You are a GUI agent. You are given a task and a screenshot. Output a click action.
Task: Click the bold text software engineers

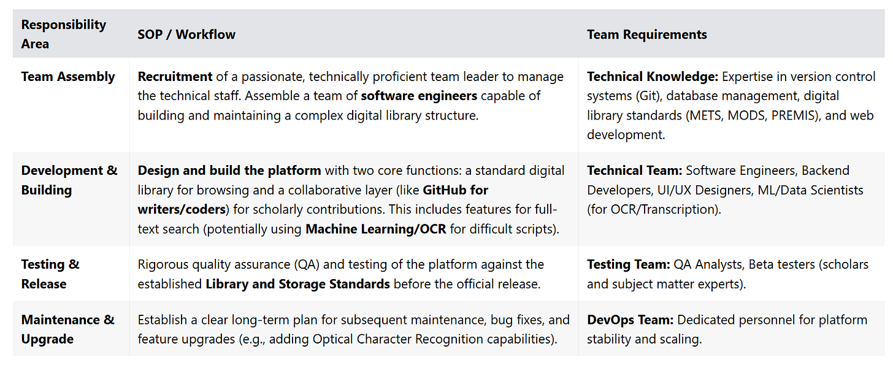pyautogui.click(x=419, y=96)
